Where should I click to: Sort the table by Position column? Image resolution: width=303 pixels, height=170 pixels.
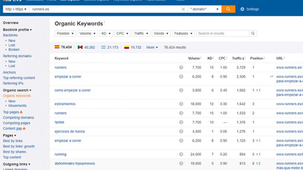coord(257,58)
